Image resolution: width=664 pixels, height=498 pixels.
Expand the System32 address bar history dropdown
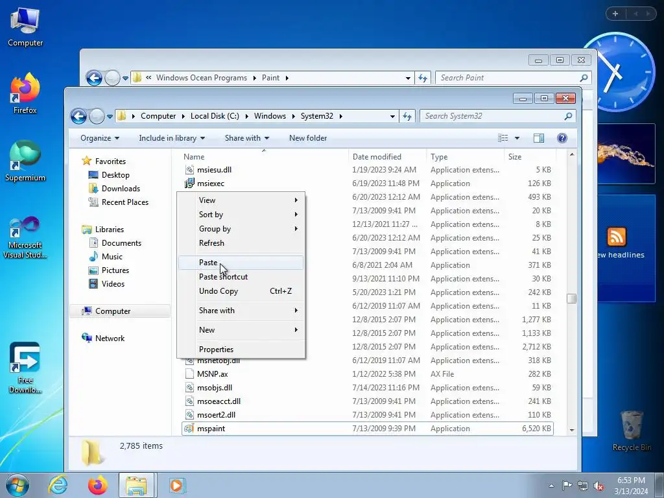tap(392, 116)
